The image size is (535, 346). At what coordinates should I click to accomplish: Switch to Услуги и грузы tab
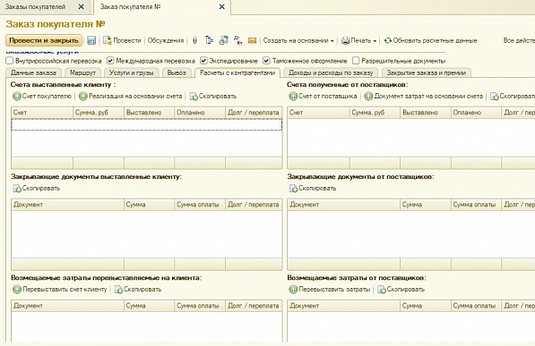tap(132, 72)
